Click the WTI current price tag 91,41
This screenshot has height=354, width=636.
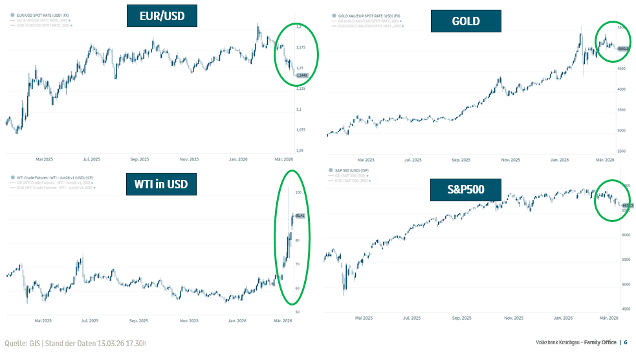click(300, 216)
